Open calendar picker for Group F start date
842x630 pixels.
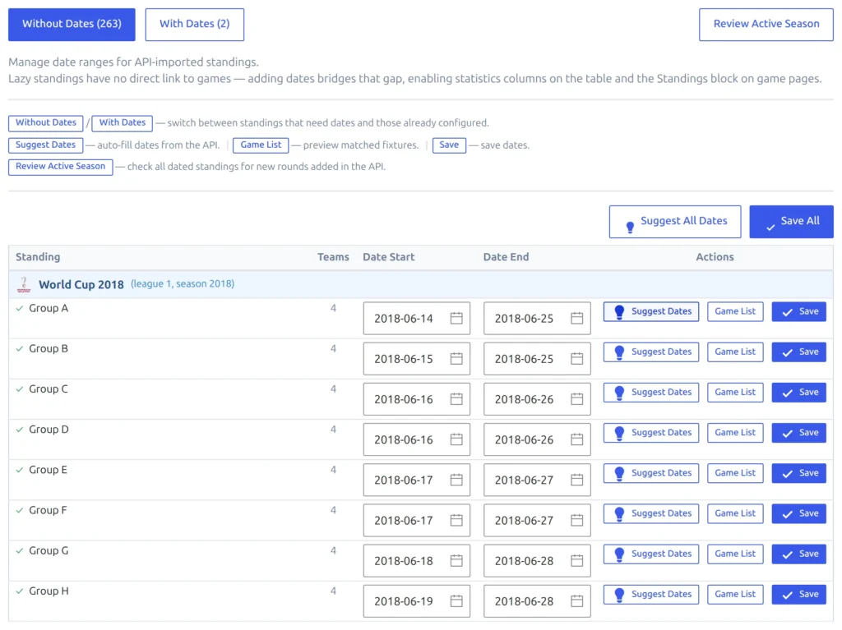(x=456, y=520)
